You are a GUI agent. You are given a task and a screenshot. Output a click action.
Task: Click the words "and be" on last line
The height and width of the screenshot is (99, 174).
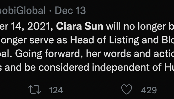[x=20, y=67]
